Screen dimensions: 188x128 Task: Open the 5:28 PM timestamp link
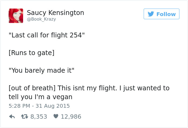click(x=19, y=106)
